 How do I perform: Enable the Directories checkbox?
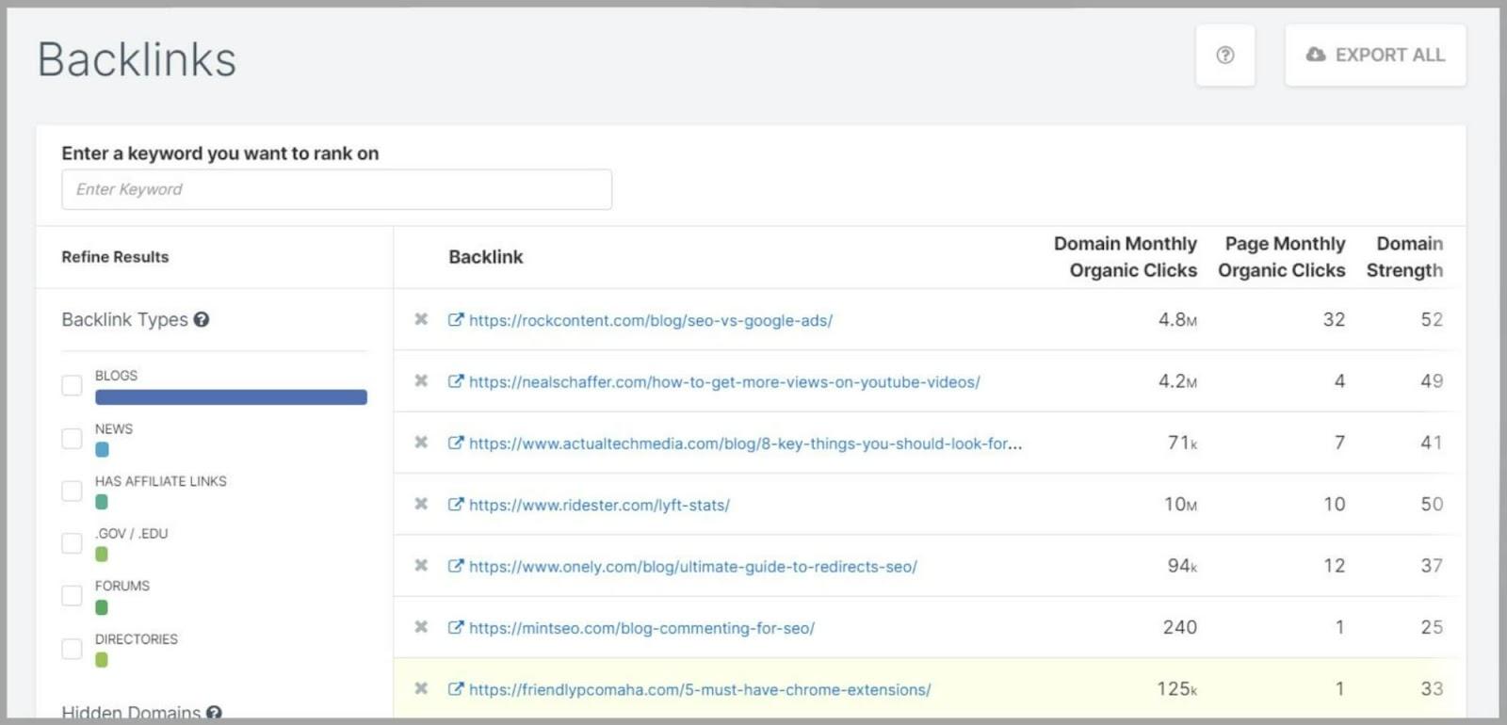coord(72,649)
